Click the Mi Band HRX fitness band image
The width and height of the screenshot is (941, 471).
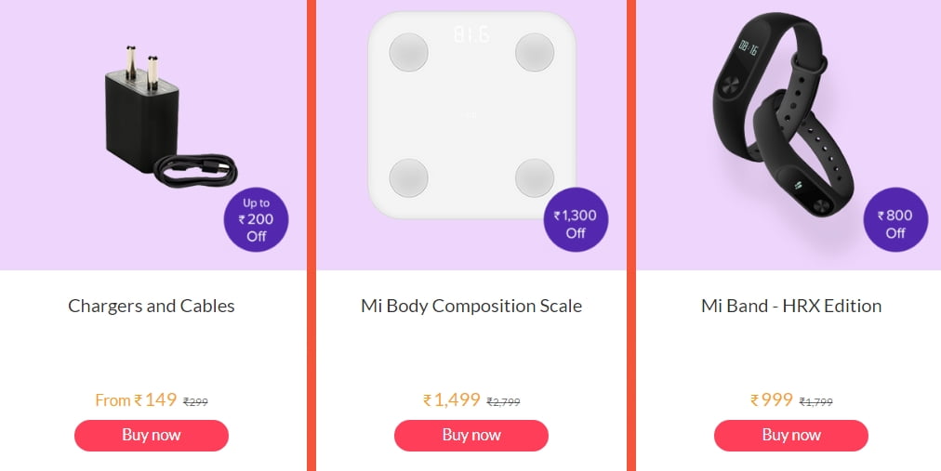(x=786, y=111)
